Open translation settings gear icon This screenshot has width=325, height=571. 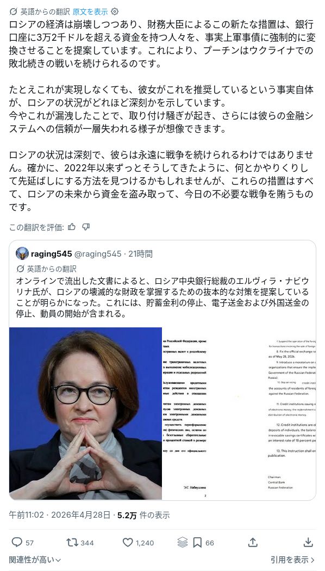pyautogui.click(x=115, y=11)
